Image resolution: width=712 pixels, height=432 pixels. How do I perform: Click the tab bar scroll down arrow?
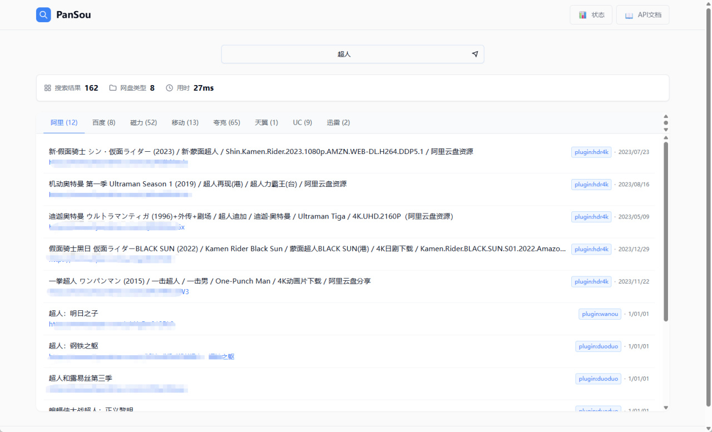point(666,130)
